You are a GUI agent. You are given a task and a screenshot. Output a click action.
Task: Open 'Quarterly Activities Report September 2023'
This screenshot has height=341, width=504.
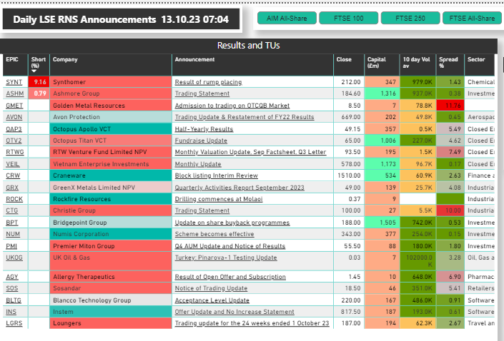click(239, 188)
